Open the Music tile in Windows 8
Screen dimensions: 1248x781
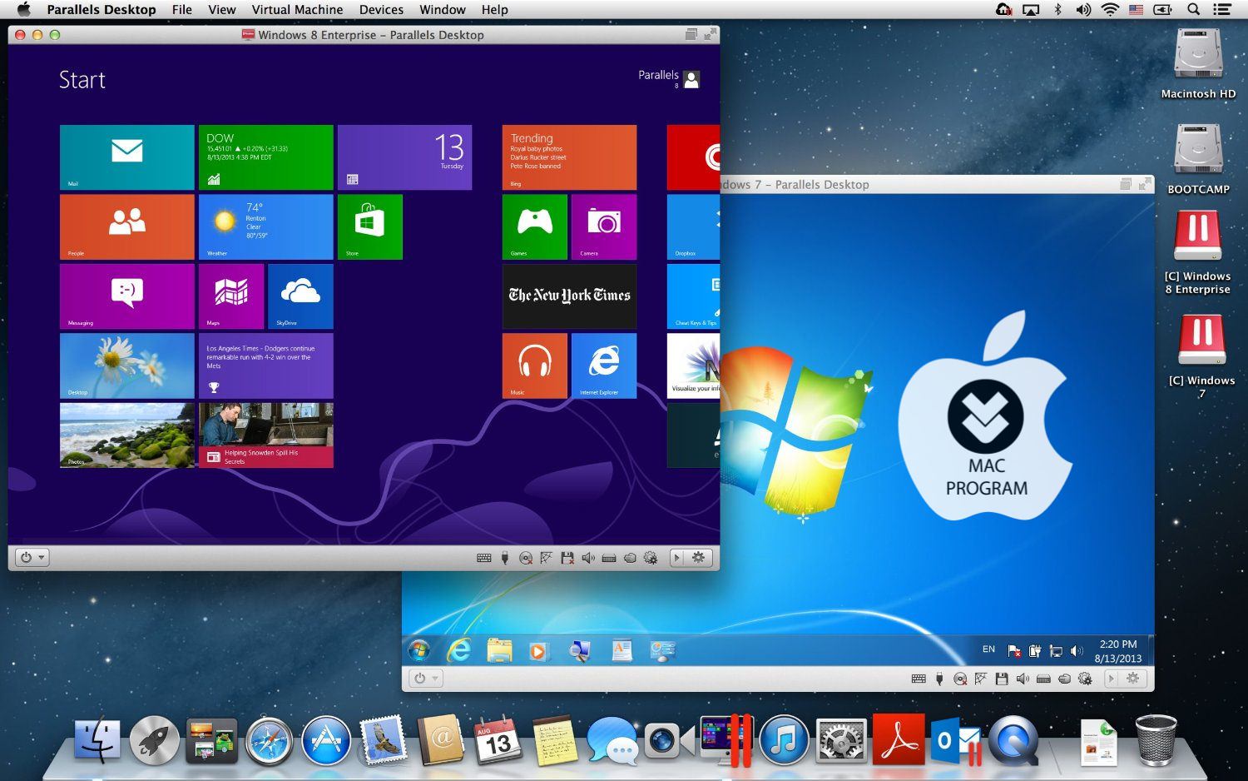pyautogui.click(x=534, y=366)
